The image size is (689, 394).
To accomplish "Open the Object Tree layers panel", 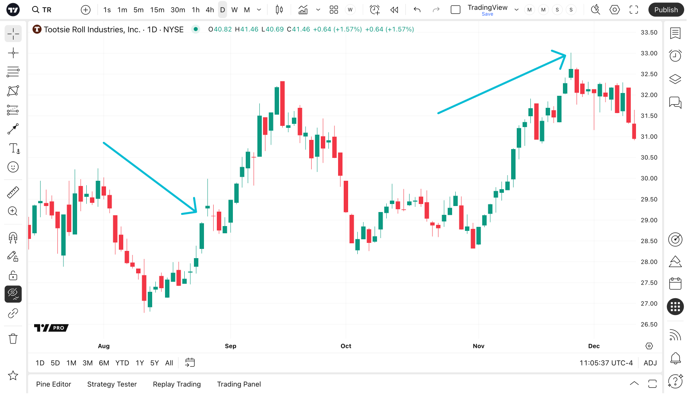I will pos(675,79).
